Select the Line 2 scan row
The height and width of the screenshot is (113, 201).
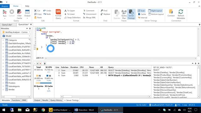103,70
